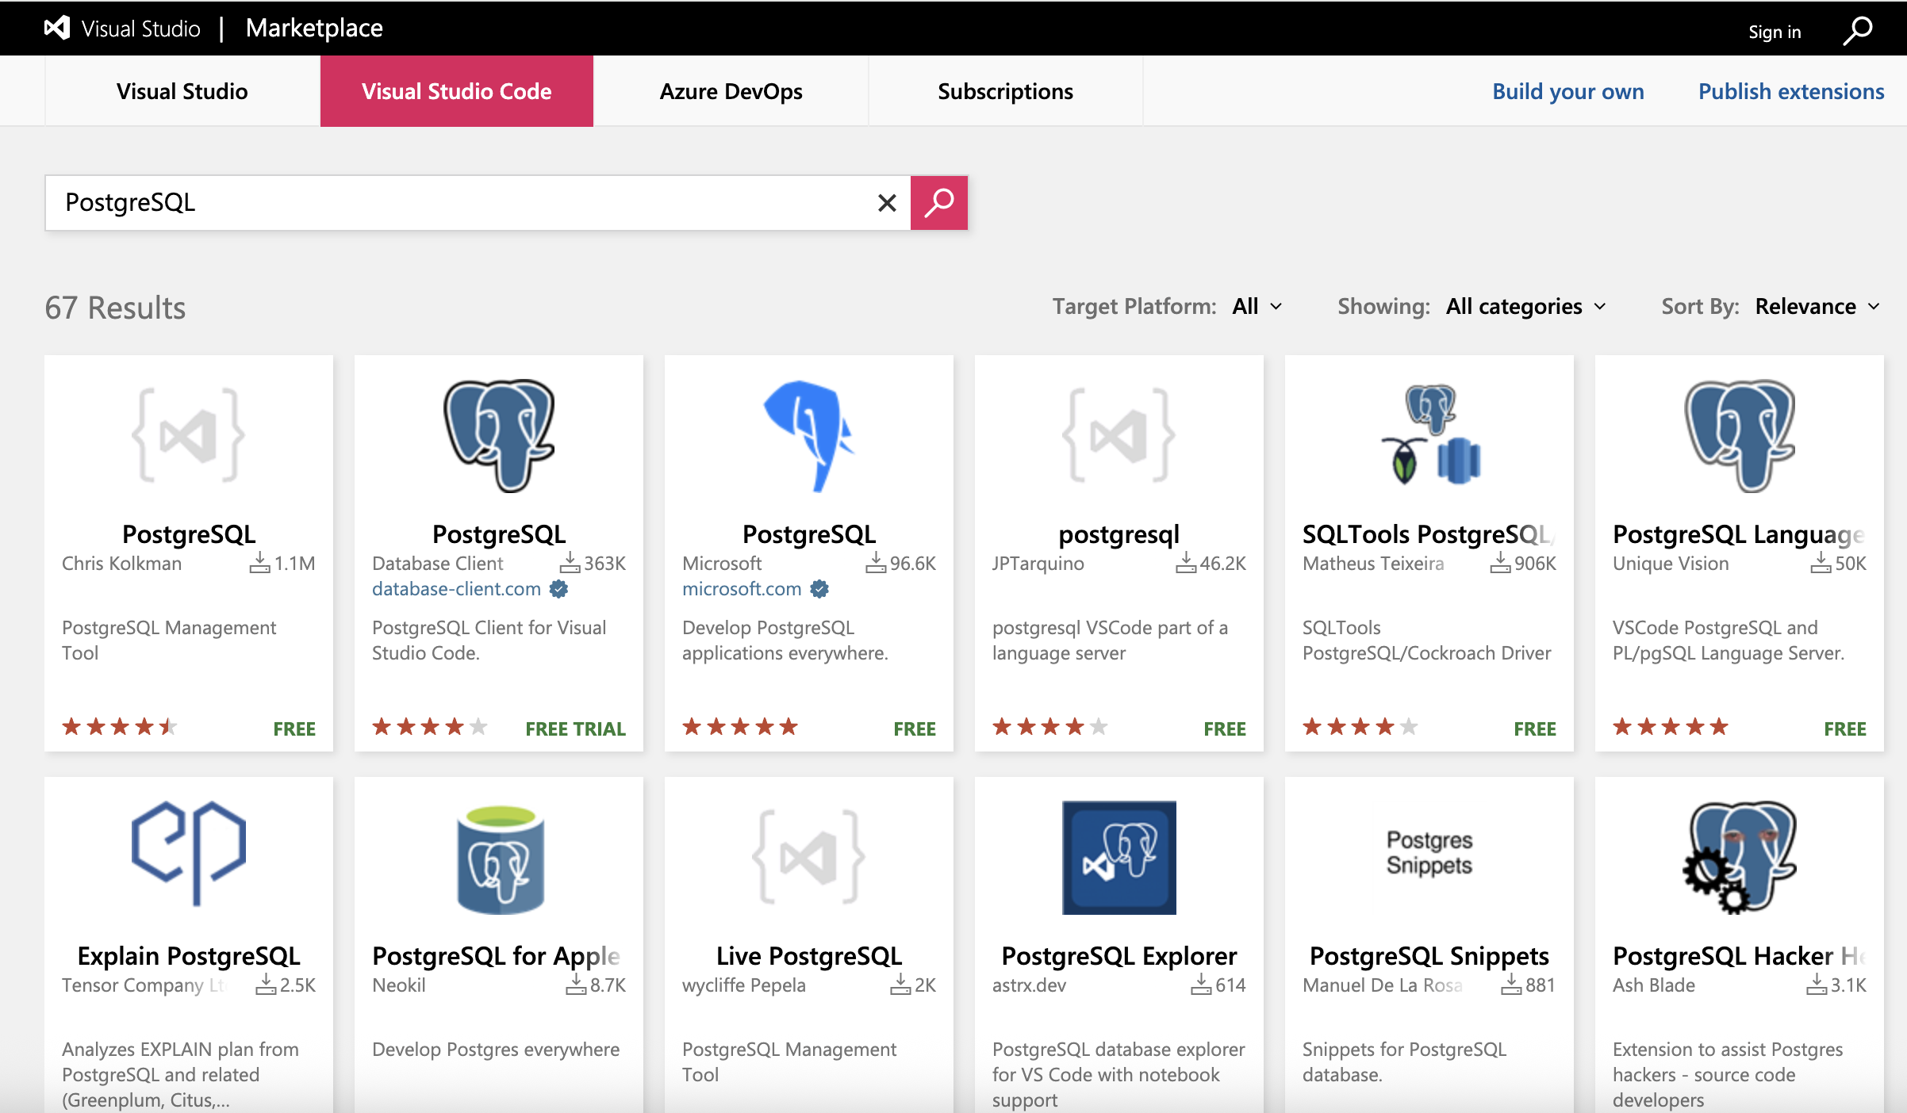Open the Build your own link

pyautogui.click(x=1568, y=91)
